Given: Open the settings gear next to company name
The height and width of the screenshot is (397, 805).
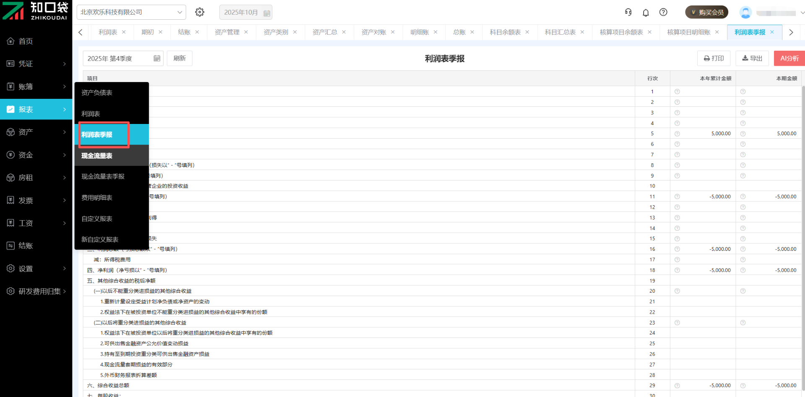Looking at the screenshot, I should [x=200, y=12].
